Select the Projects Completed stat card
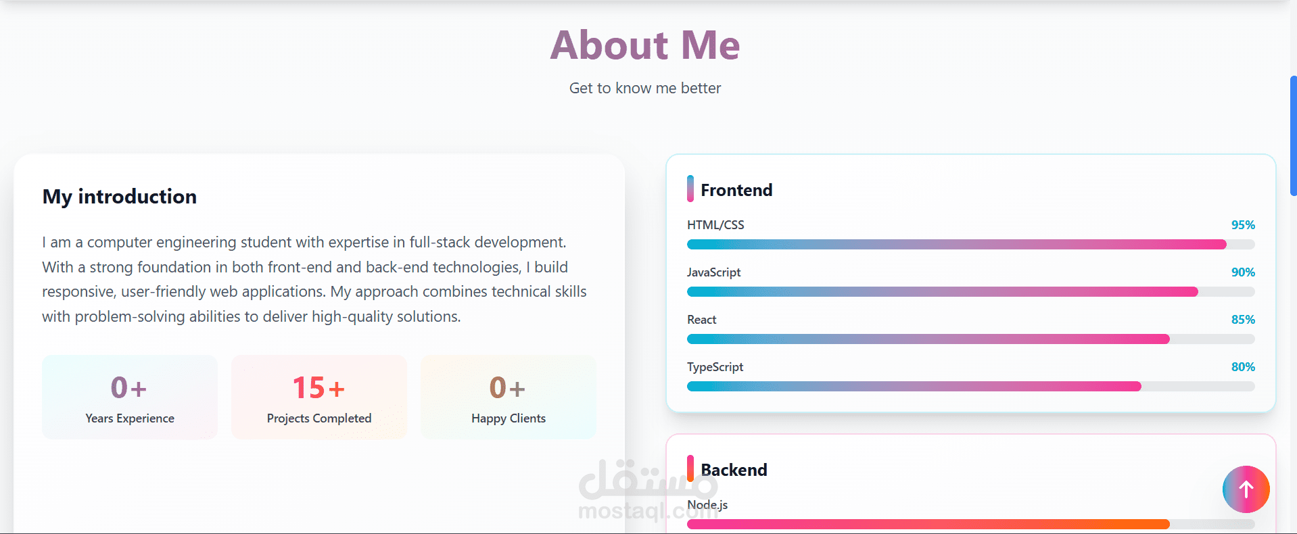This screenshot has width=1297, height=534. [319, 397]
